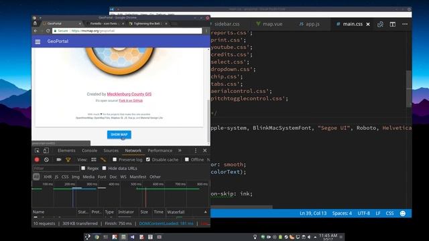This screenshot has height=241, width=429.
Task: Switch to the sidebar.css editor tab
Action: click(x=227, y=24)
